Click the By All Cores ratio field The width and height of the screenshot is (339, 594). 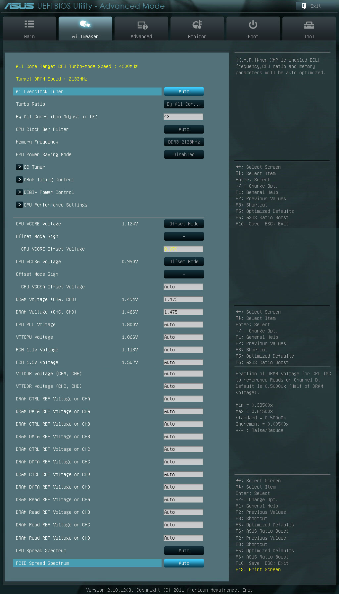183,117
